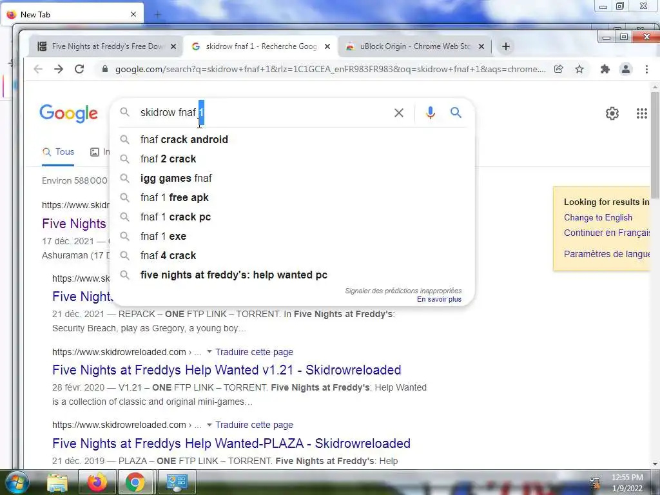Open File Explorer from the taskbar

pos(57,482)
